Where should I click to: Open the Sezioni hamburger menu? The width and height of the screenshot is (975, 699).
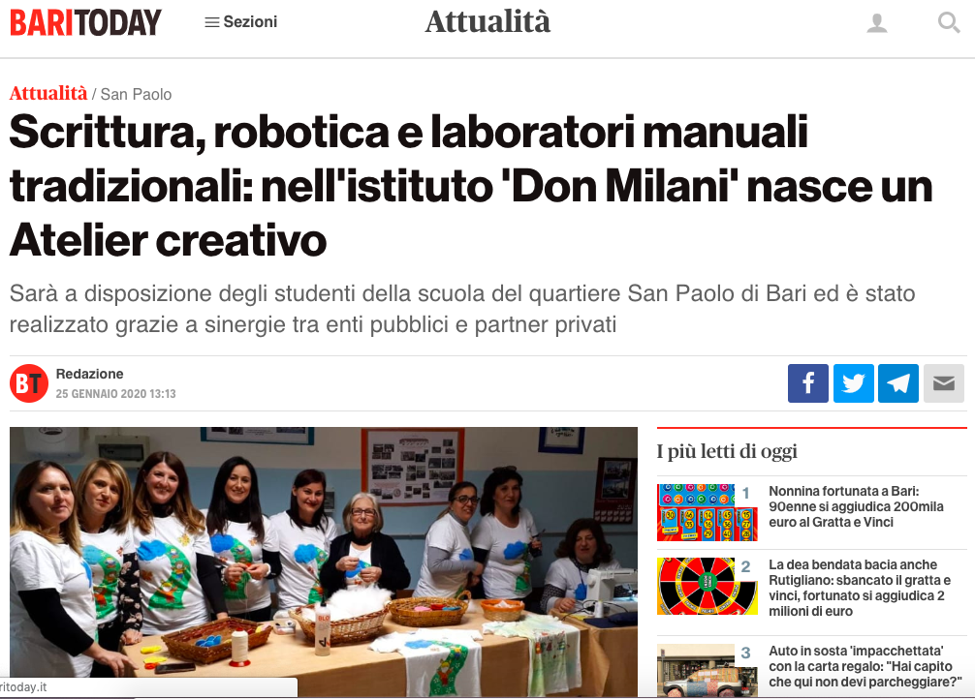[x=240, y=21]
